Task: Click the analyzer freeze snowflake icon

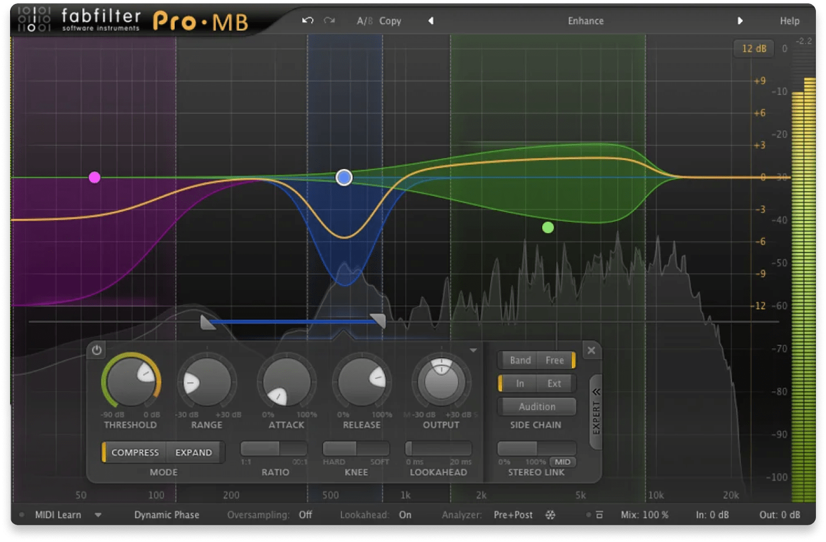Action: 550,515
